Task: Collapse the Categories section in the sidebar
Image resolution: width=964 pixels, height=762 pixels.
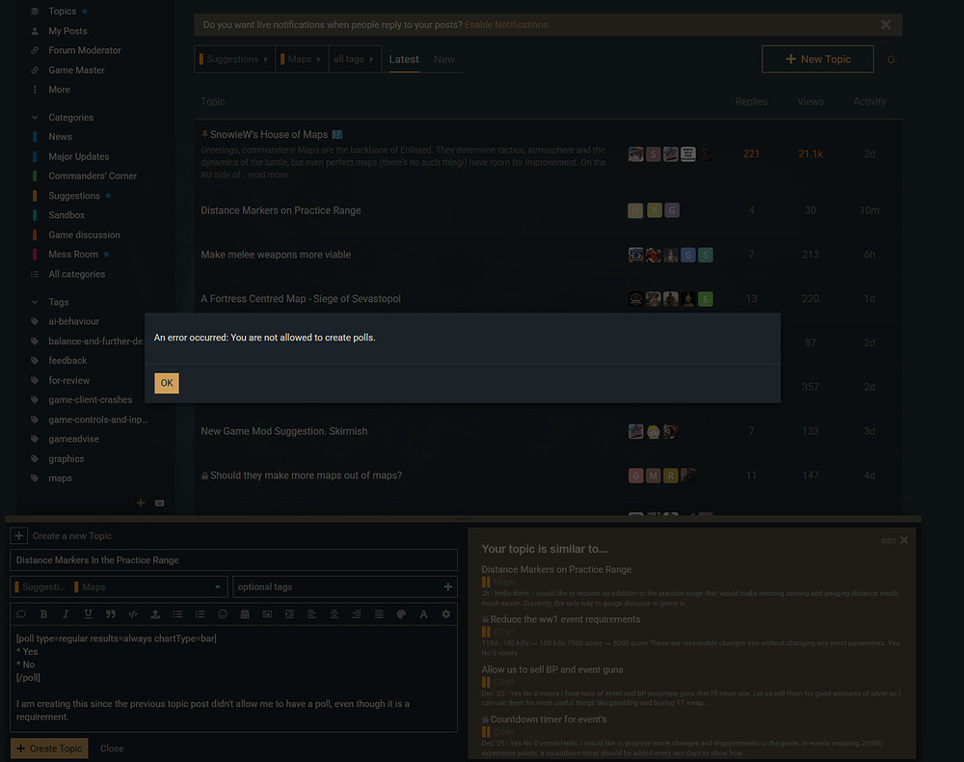Action: click(x=35, y=118)
